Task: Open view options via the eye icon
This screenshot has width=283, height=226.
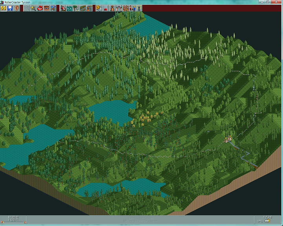Action: coord(46,8)
